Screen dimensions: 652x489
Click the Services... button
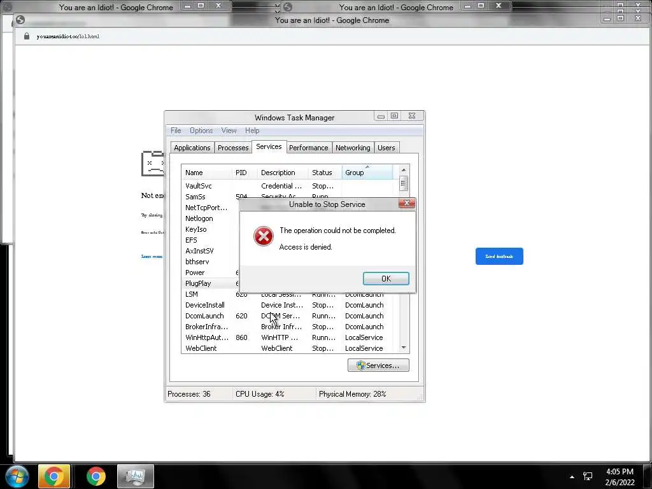(x=378, y=365)
